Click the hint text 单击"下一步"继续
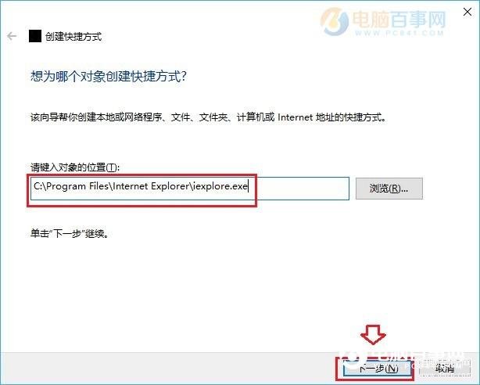 click(x=69, y=233)
